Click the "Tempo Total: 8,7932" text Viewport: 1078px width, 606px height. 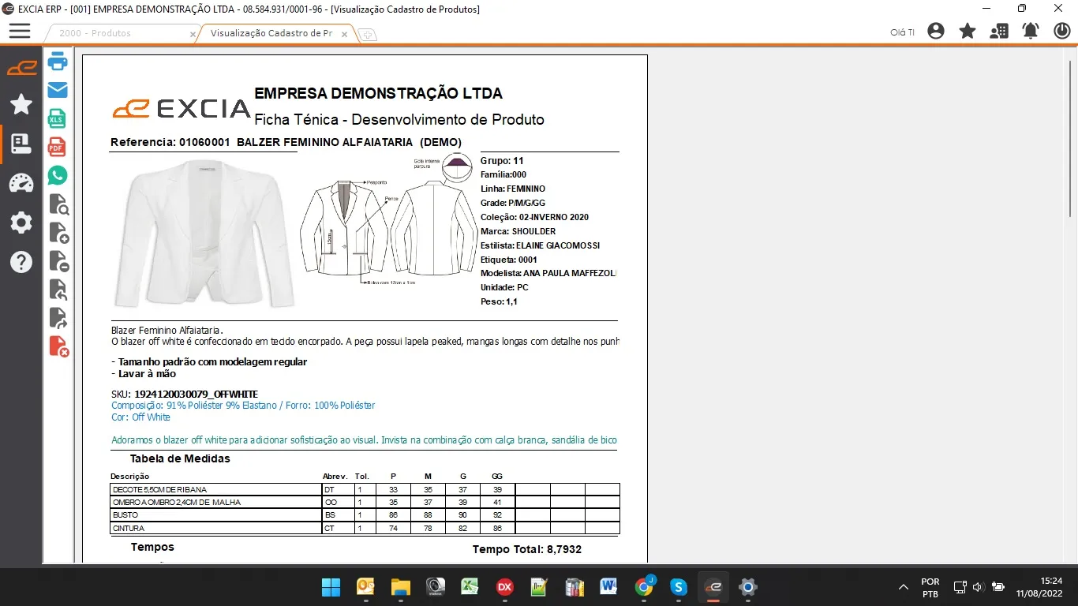point(527,549)
